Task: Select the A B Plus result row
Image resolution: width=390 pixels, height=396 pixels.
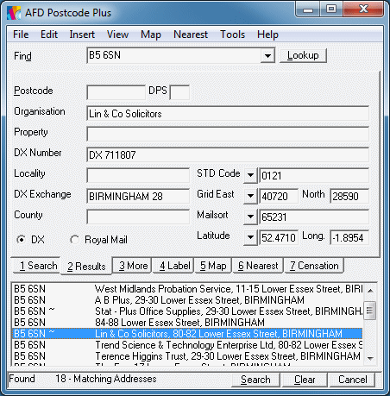Action: (x=187, y=300)
